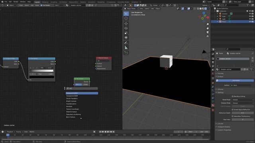Enable Screen Space Refraction checkbox
Screen dimensions: 255x143
coord(233,110)
